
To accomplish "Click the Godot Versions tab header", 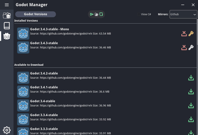I will (x=36, y=14).
